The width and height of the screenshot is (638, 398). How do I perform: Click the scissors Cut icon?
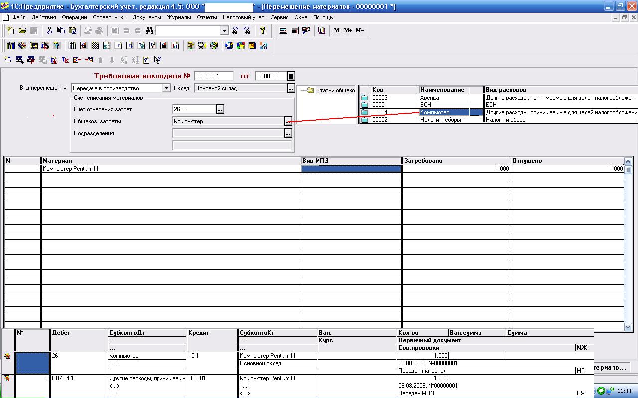pos(49,30)
